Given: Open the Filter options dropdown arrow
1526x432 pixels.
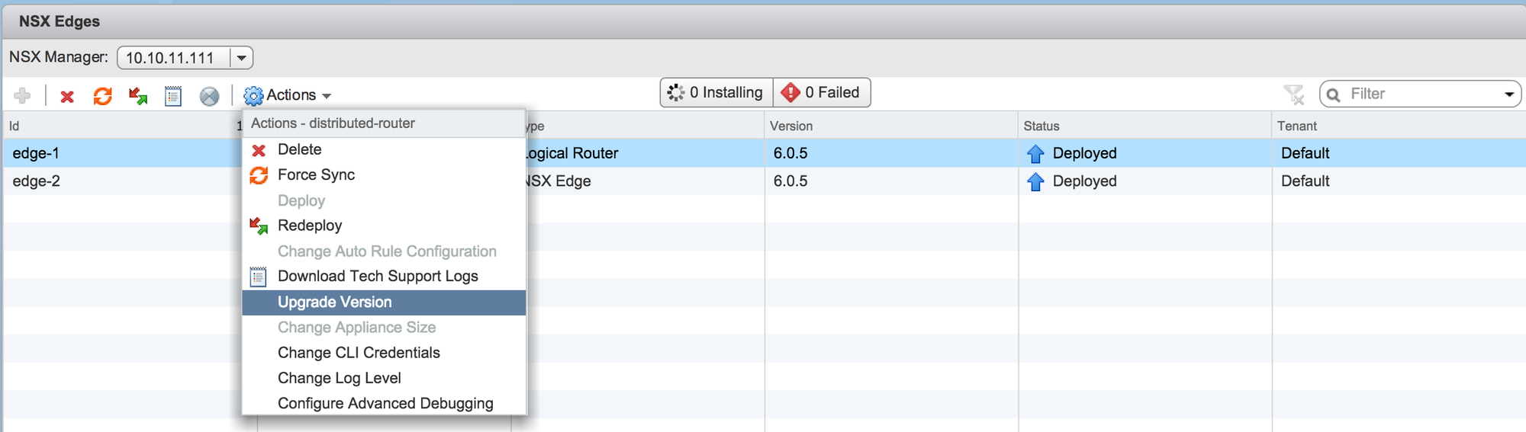Looking at the screenshot, I should point(1508,94).
